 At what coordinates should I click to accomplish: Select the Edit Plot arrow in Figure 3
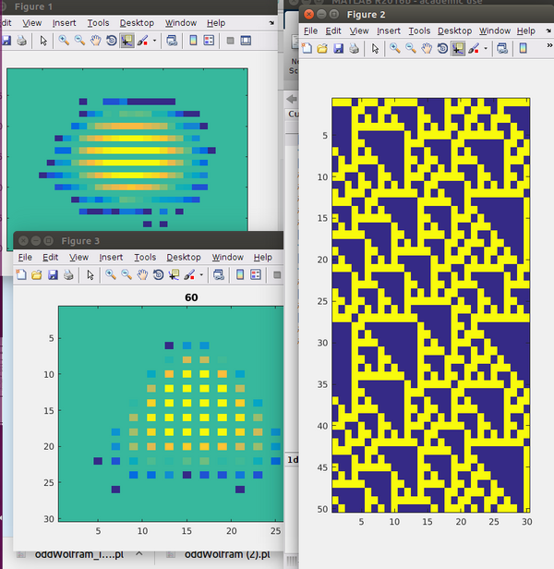(x=90, y=274)
